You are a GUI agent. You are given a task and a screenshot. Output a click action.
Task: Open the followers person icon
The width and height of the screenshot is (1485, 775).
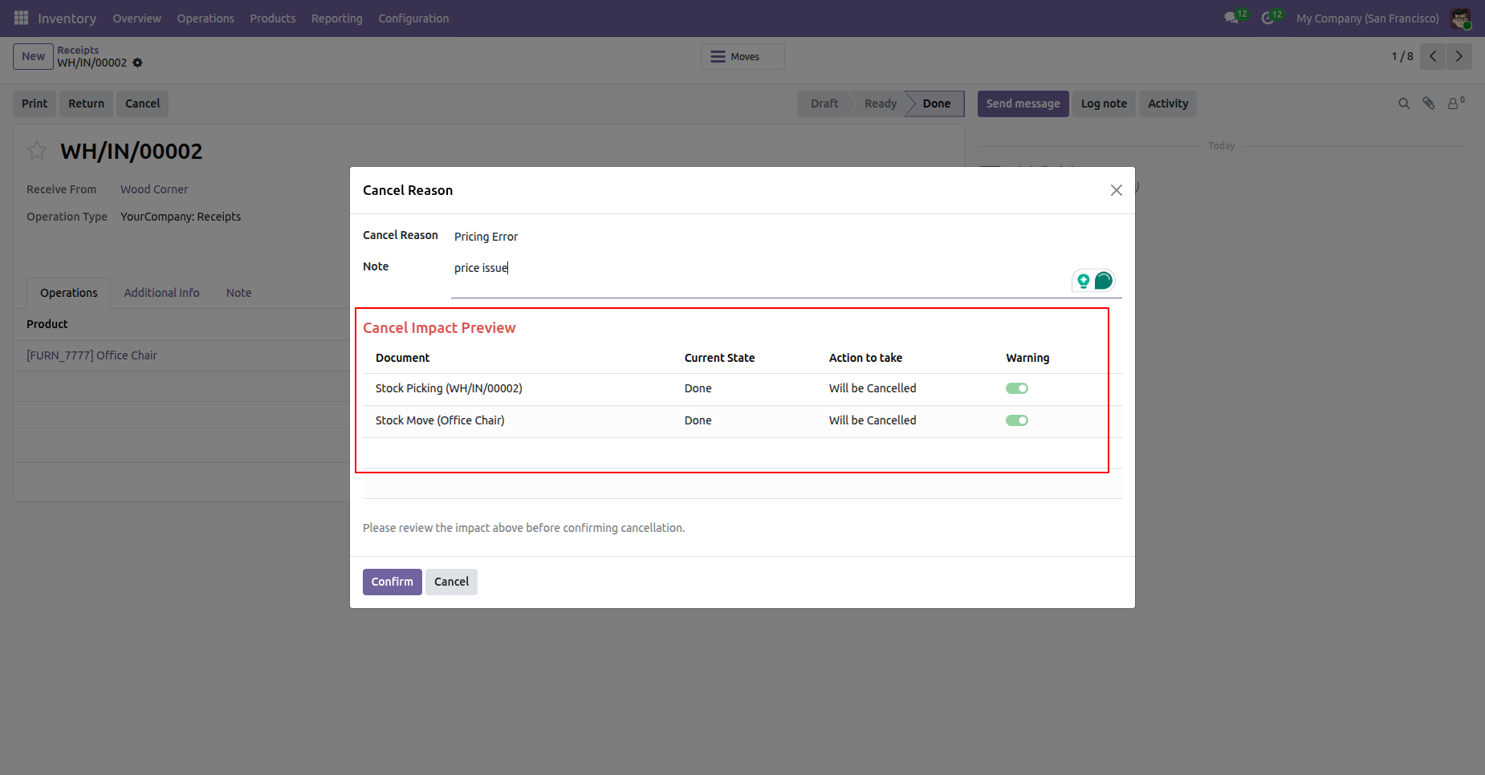click(x=1455, y=103)
